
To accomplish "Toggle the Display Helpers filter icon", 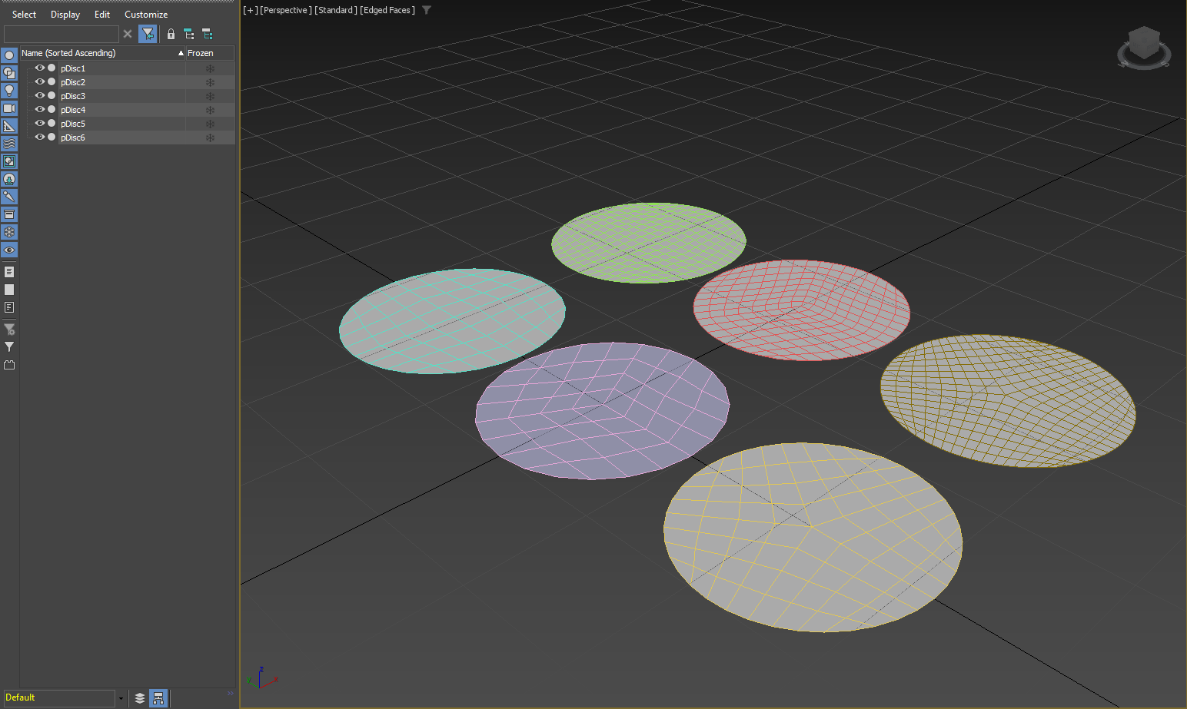I will pyautogui.click(x=9, y=126).
